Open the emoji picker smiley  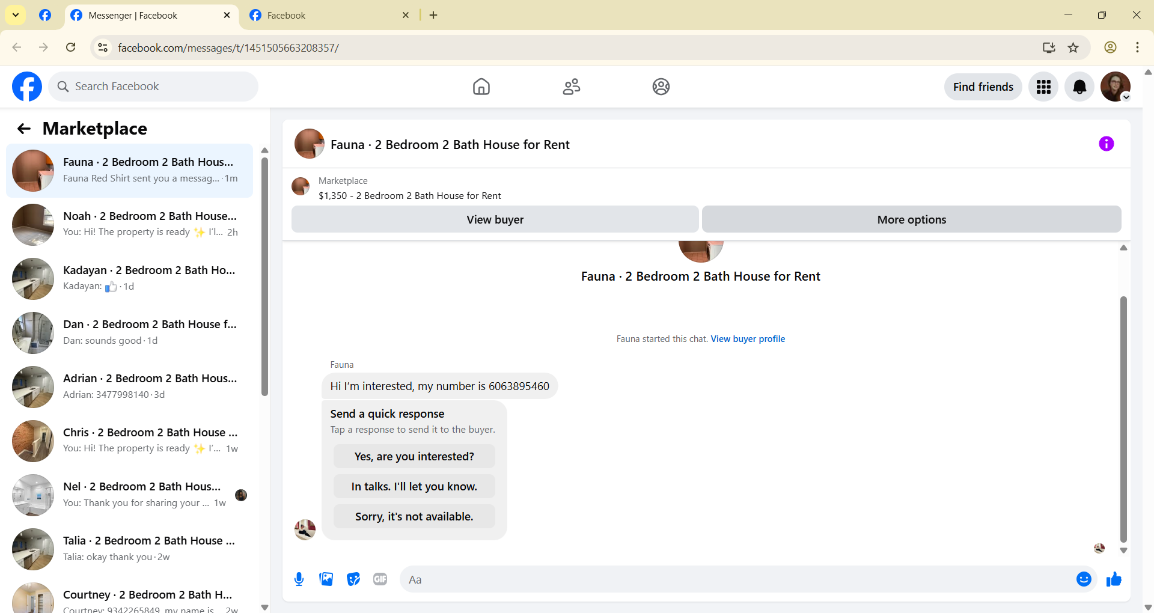(1084, 579)
